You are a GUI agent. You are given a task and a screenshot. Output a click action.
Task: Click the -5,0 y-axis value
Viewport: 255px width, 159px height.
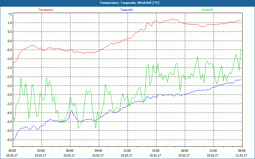pos(10,131)
